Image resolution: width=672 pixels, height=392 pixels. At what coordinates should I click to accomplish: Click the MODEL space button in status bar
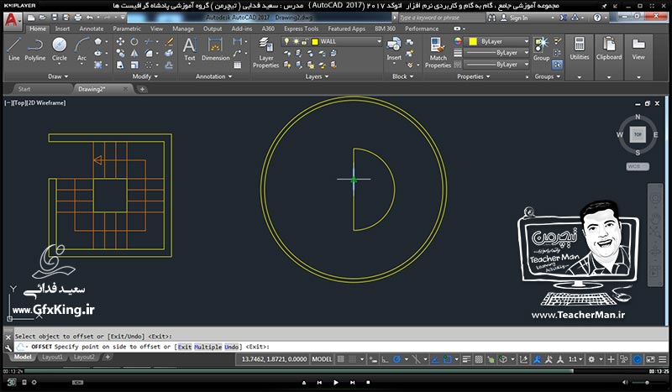322,359
